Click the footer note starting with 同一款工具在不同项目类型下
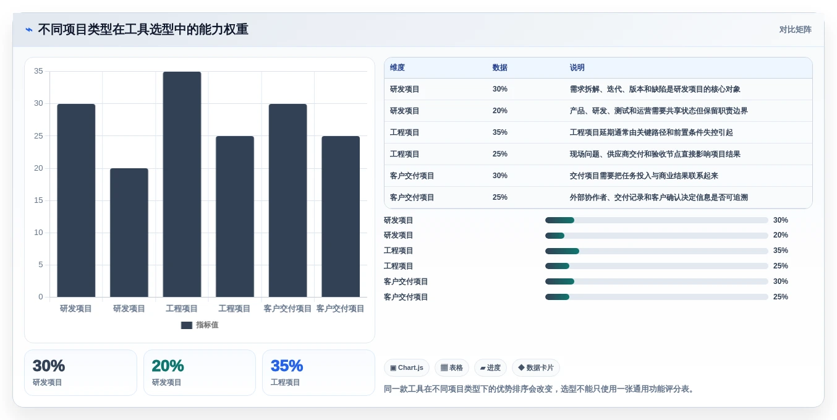This screenshot has width=837, height=420. tap(541, 389)
